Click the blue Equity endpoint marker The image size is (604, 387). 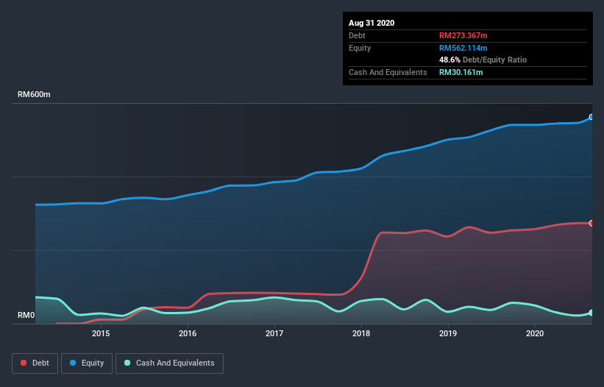tap(591, 117)
